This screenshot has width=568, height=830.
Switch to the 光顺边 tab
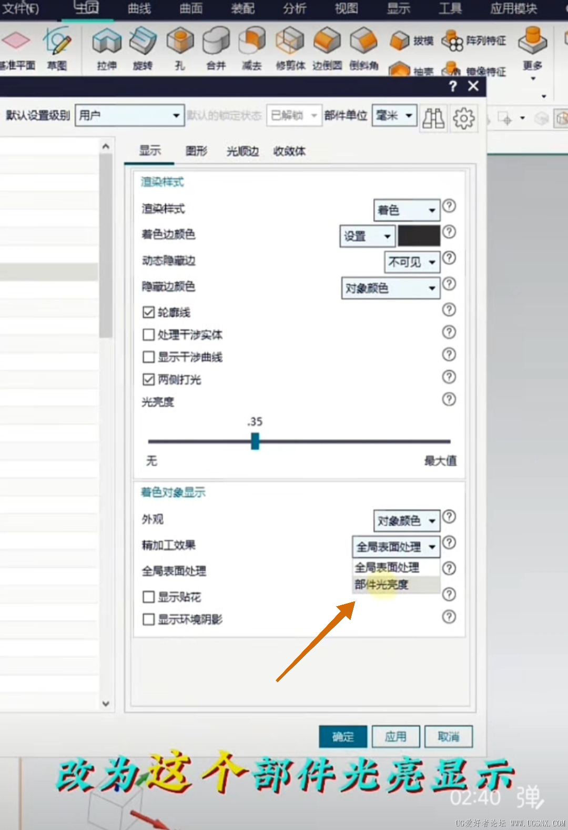coord(242,151)
